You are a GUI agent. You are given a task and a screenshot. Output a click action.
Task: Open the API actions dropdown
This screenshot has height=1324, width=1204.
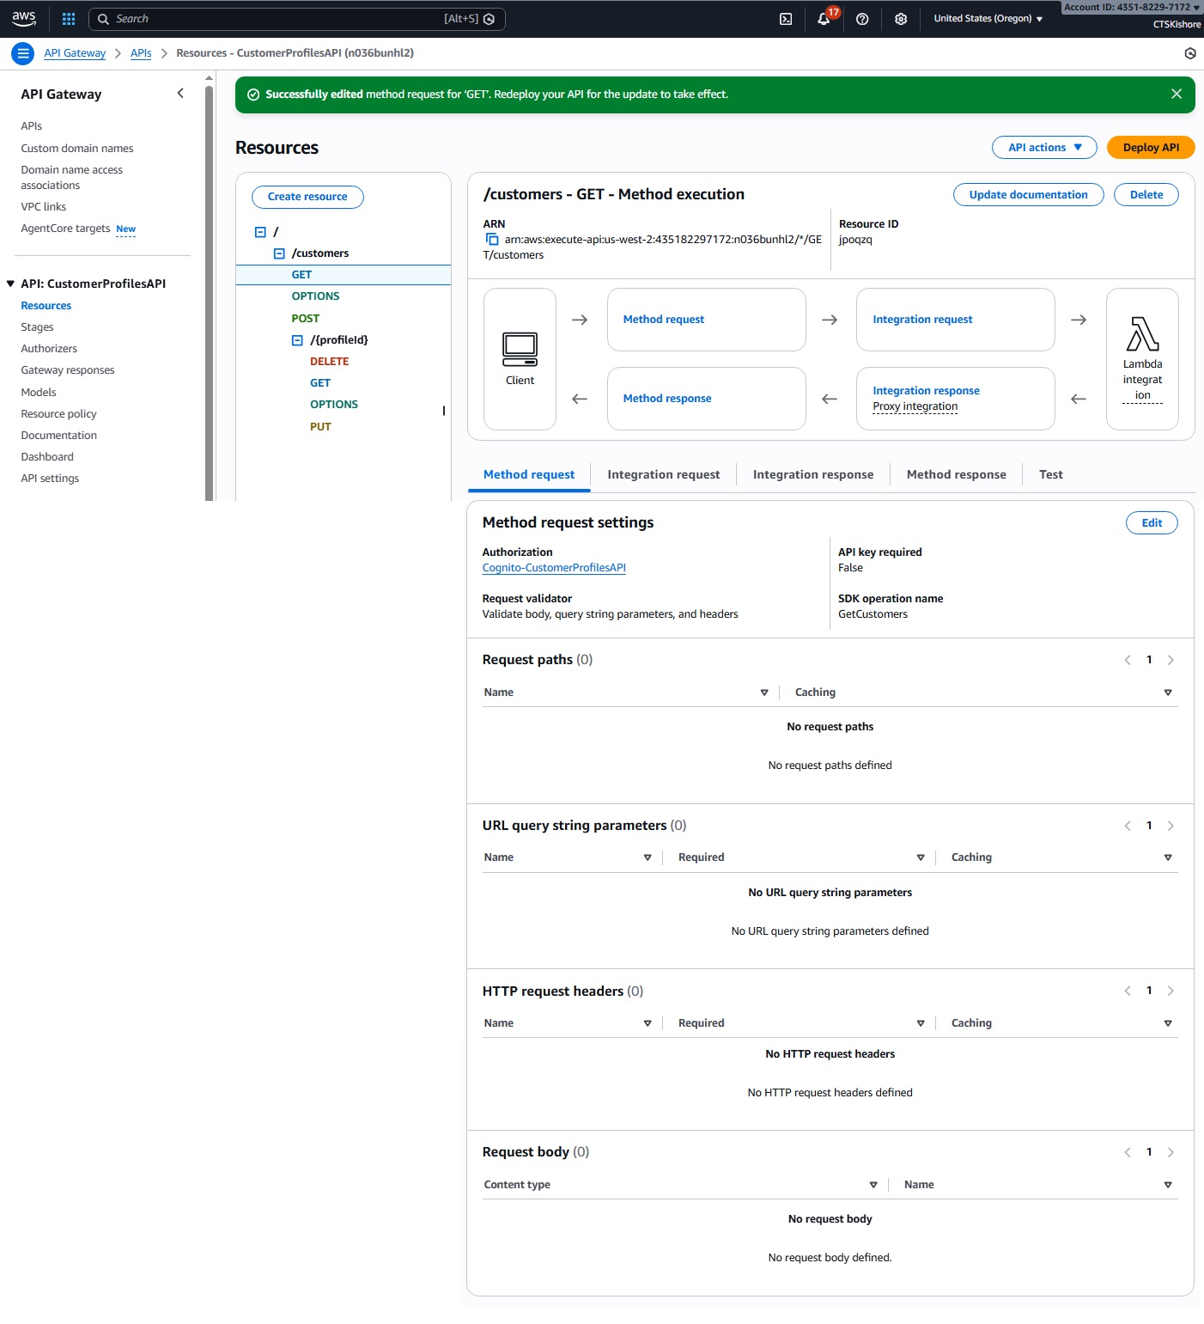point(1043,148)
